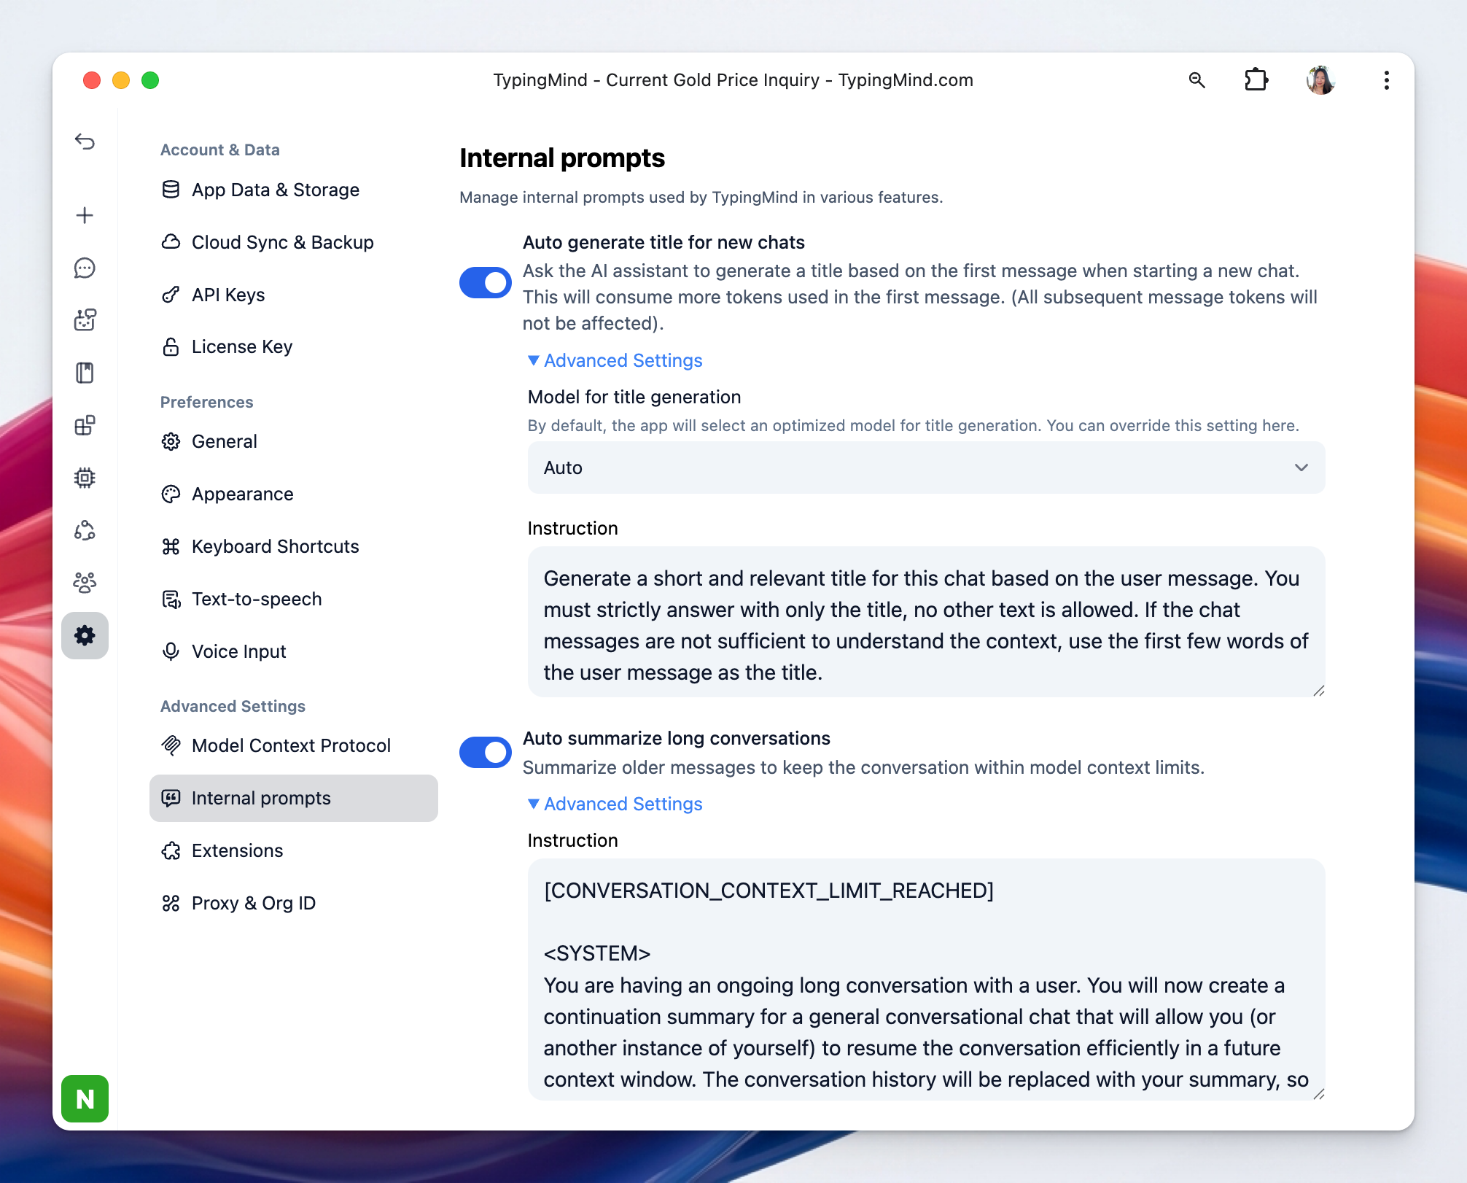Turn off auto summarize long conversations toggle
Screen dimensions: 1467x1183
coord(485,752)
